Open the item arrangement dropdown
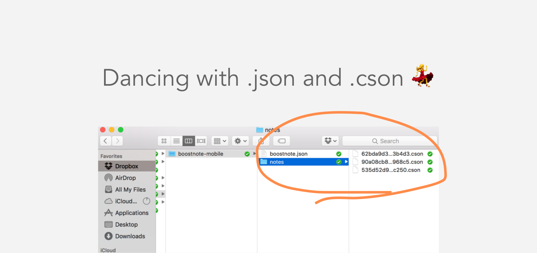537x253 pixels. (x=220, y=141)
